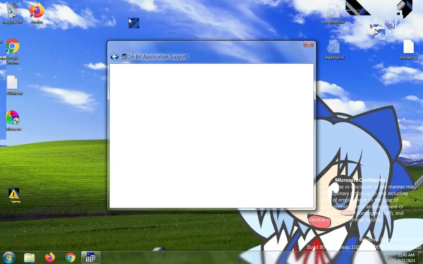This screenshot has width=423, height=264.
Task: Select the README.txt file icon
Action: 12,85
